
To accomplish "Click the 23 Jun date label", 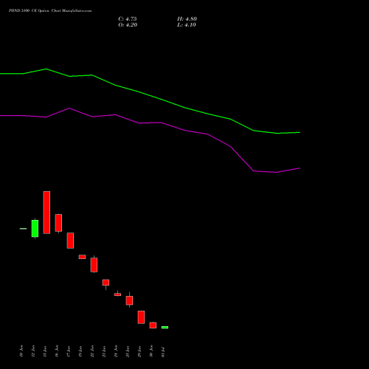I will tap(104, 351).
